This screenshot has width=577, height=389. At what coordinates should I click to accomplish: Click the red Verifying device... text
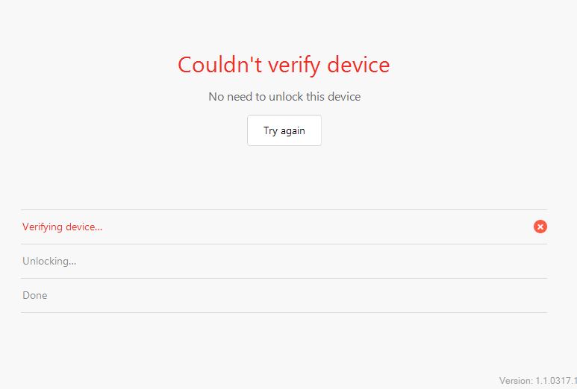(62, 227)
